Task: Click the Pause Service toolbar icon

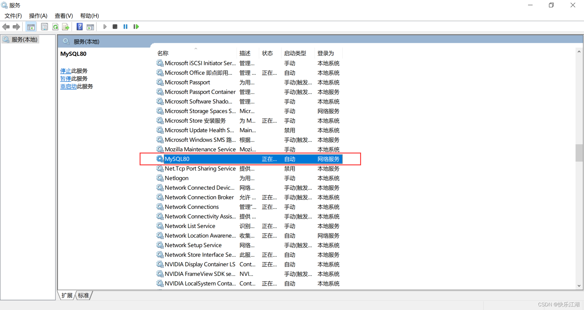Action: (x=125, y=27)
